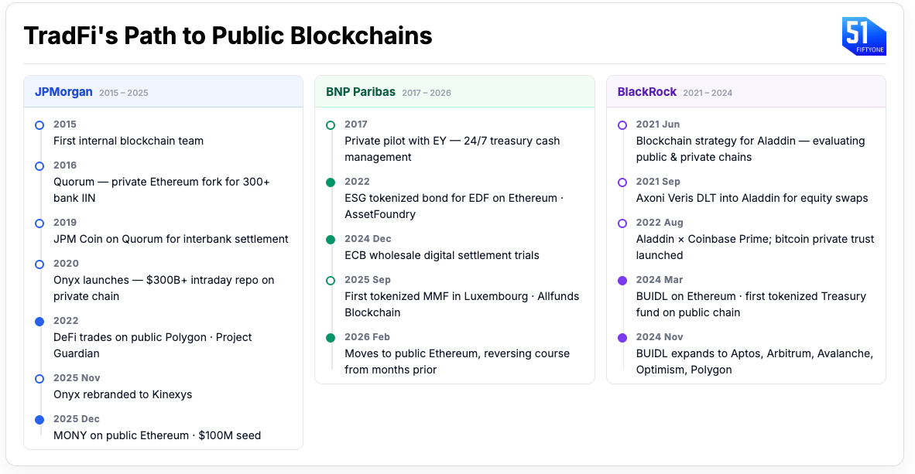
Task: Click the Onyx rebranded to Kinexys entry
Action: pos(122,394)
